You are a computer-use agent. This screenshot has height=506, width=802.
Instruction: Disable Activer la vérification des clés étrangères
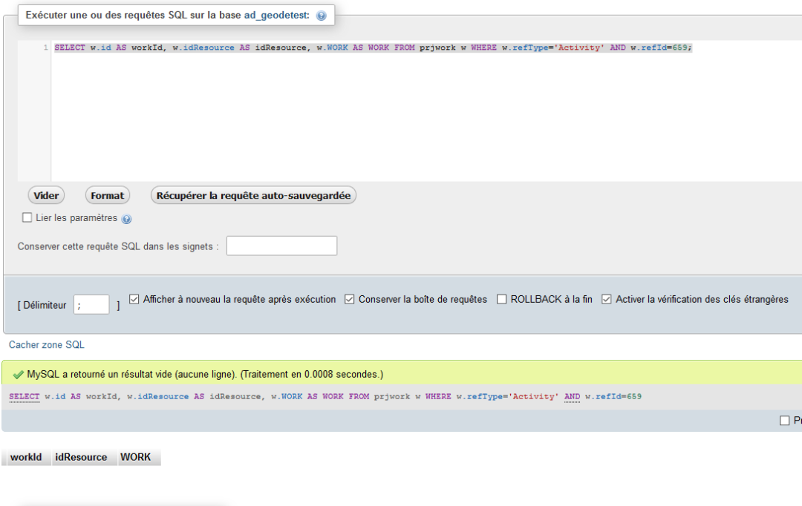607,300
